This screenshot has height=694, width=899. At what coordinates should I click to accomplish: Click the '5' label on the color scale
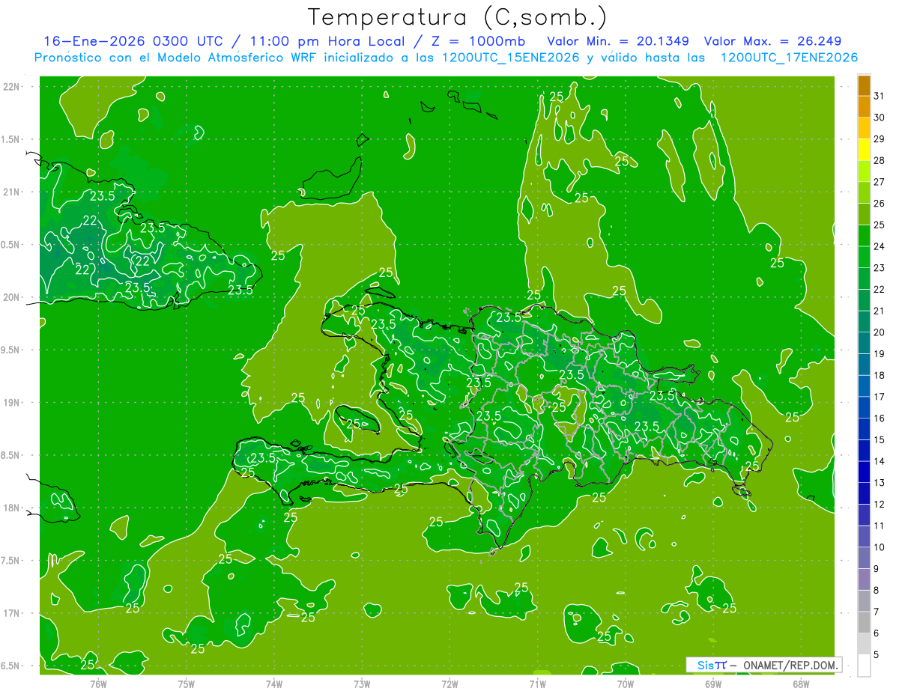pyautogui.click(x=877, y=655)
